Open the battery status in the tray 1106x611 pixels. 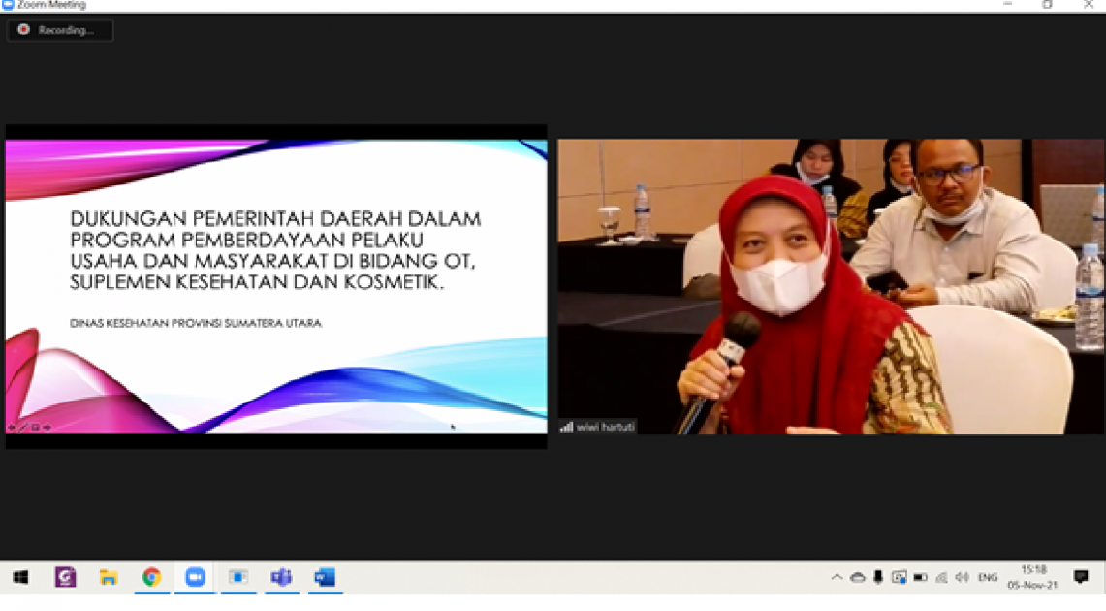(920, 577)
